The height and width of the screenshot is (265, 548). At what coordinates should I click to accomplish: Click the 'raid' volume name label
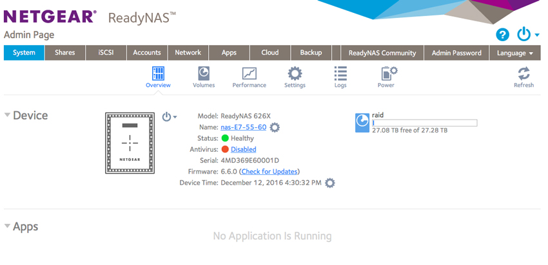click(x=378, y=115)
